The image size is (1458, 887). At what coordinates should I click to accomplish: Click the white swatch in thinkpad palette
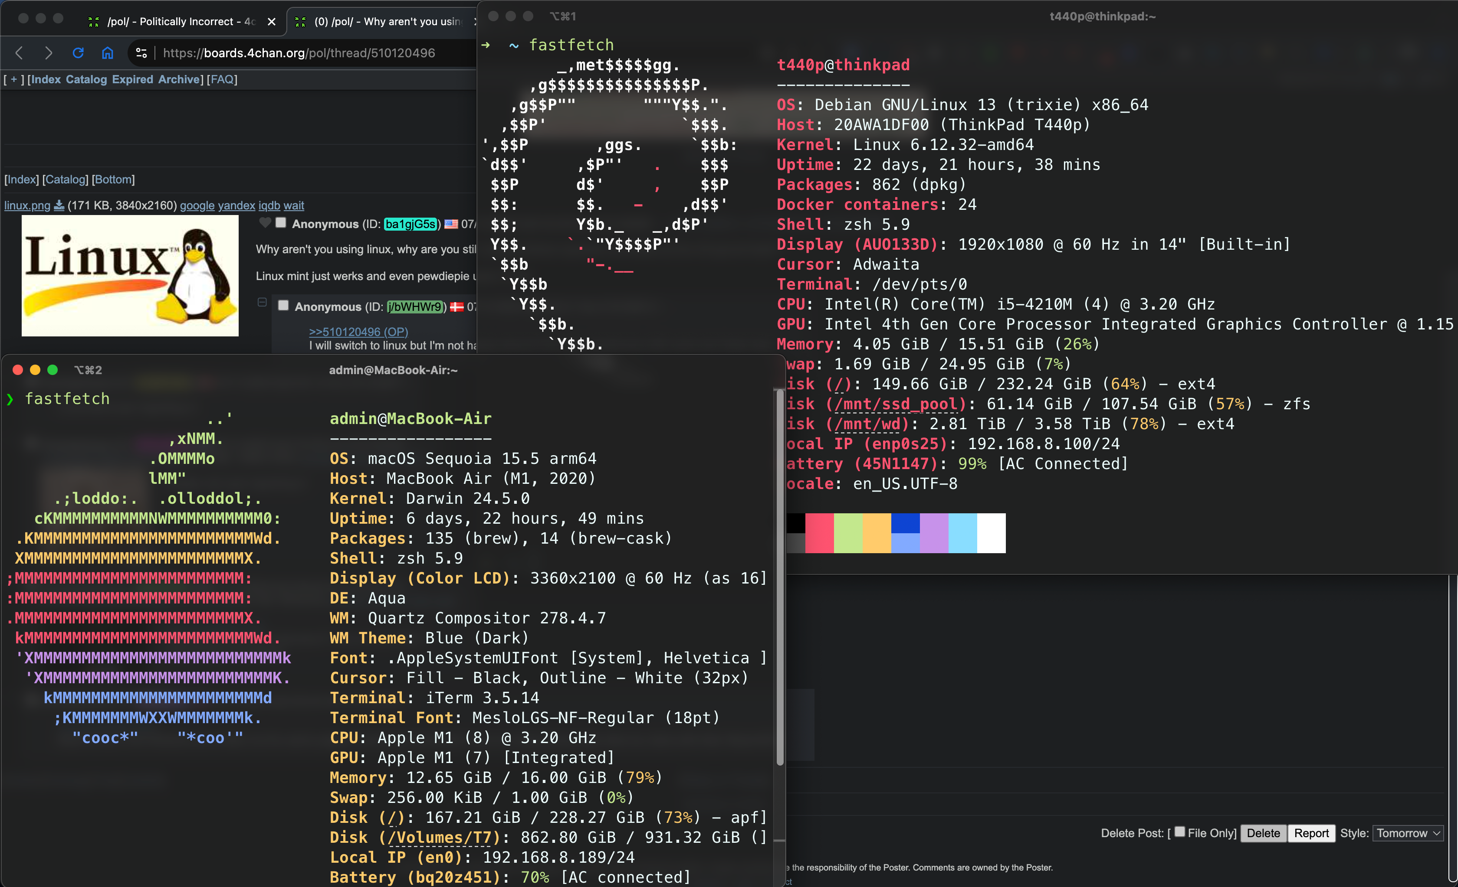pos(991,533)
